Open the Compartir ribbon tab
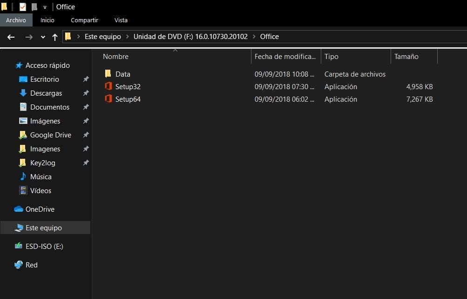 tap(84, 20)
